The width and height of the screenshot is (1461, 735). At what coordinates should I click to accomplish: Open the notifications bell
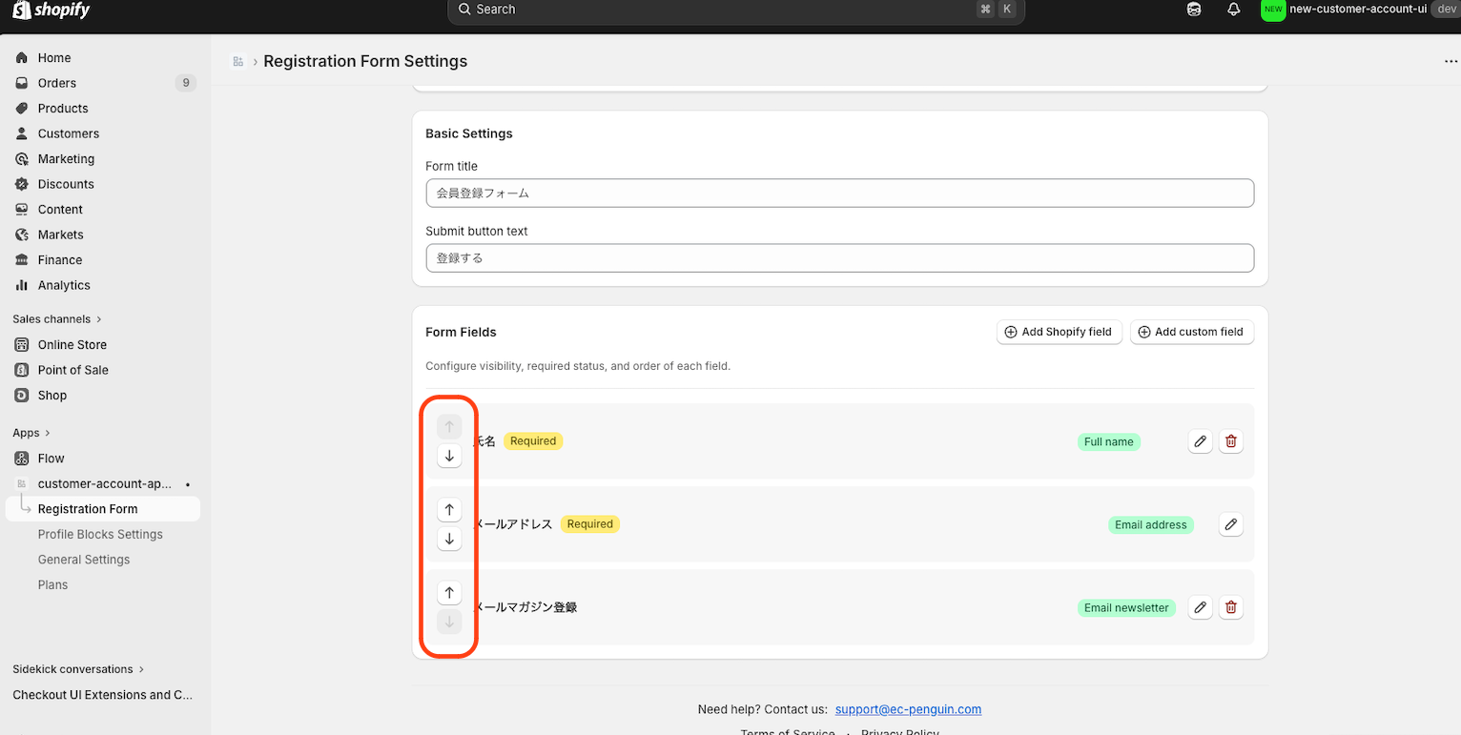(1234, 10)
